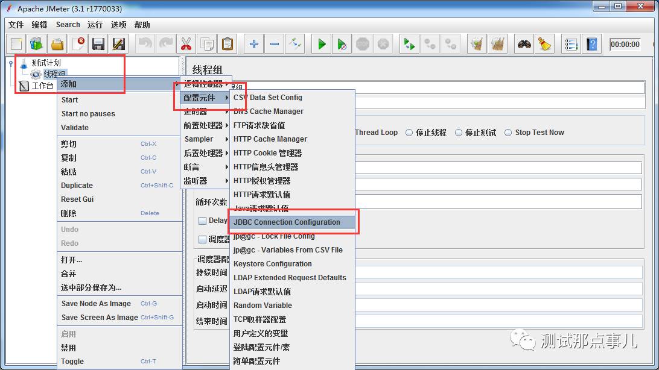Image resolution: width=659 pixels, height=370 pixels.
Task: Click the Close test plan toolbar icon
Action: coord(78,44)
